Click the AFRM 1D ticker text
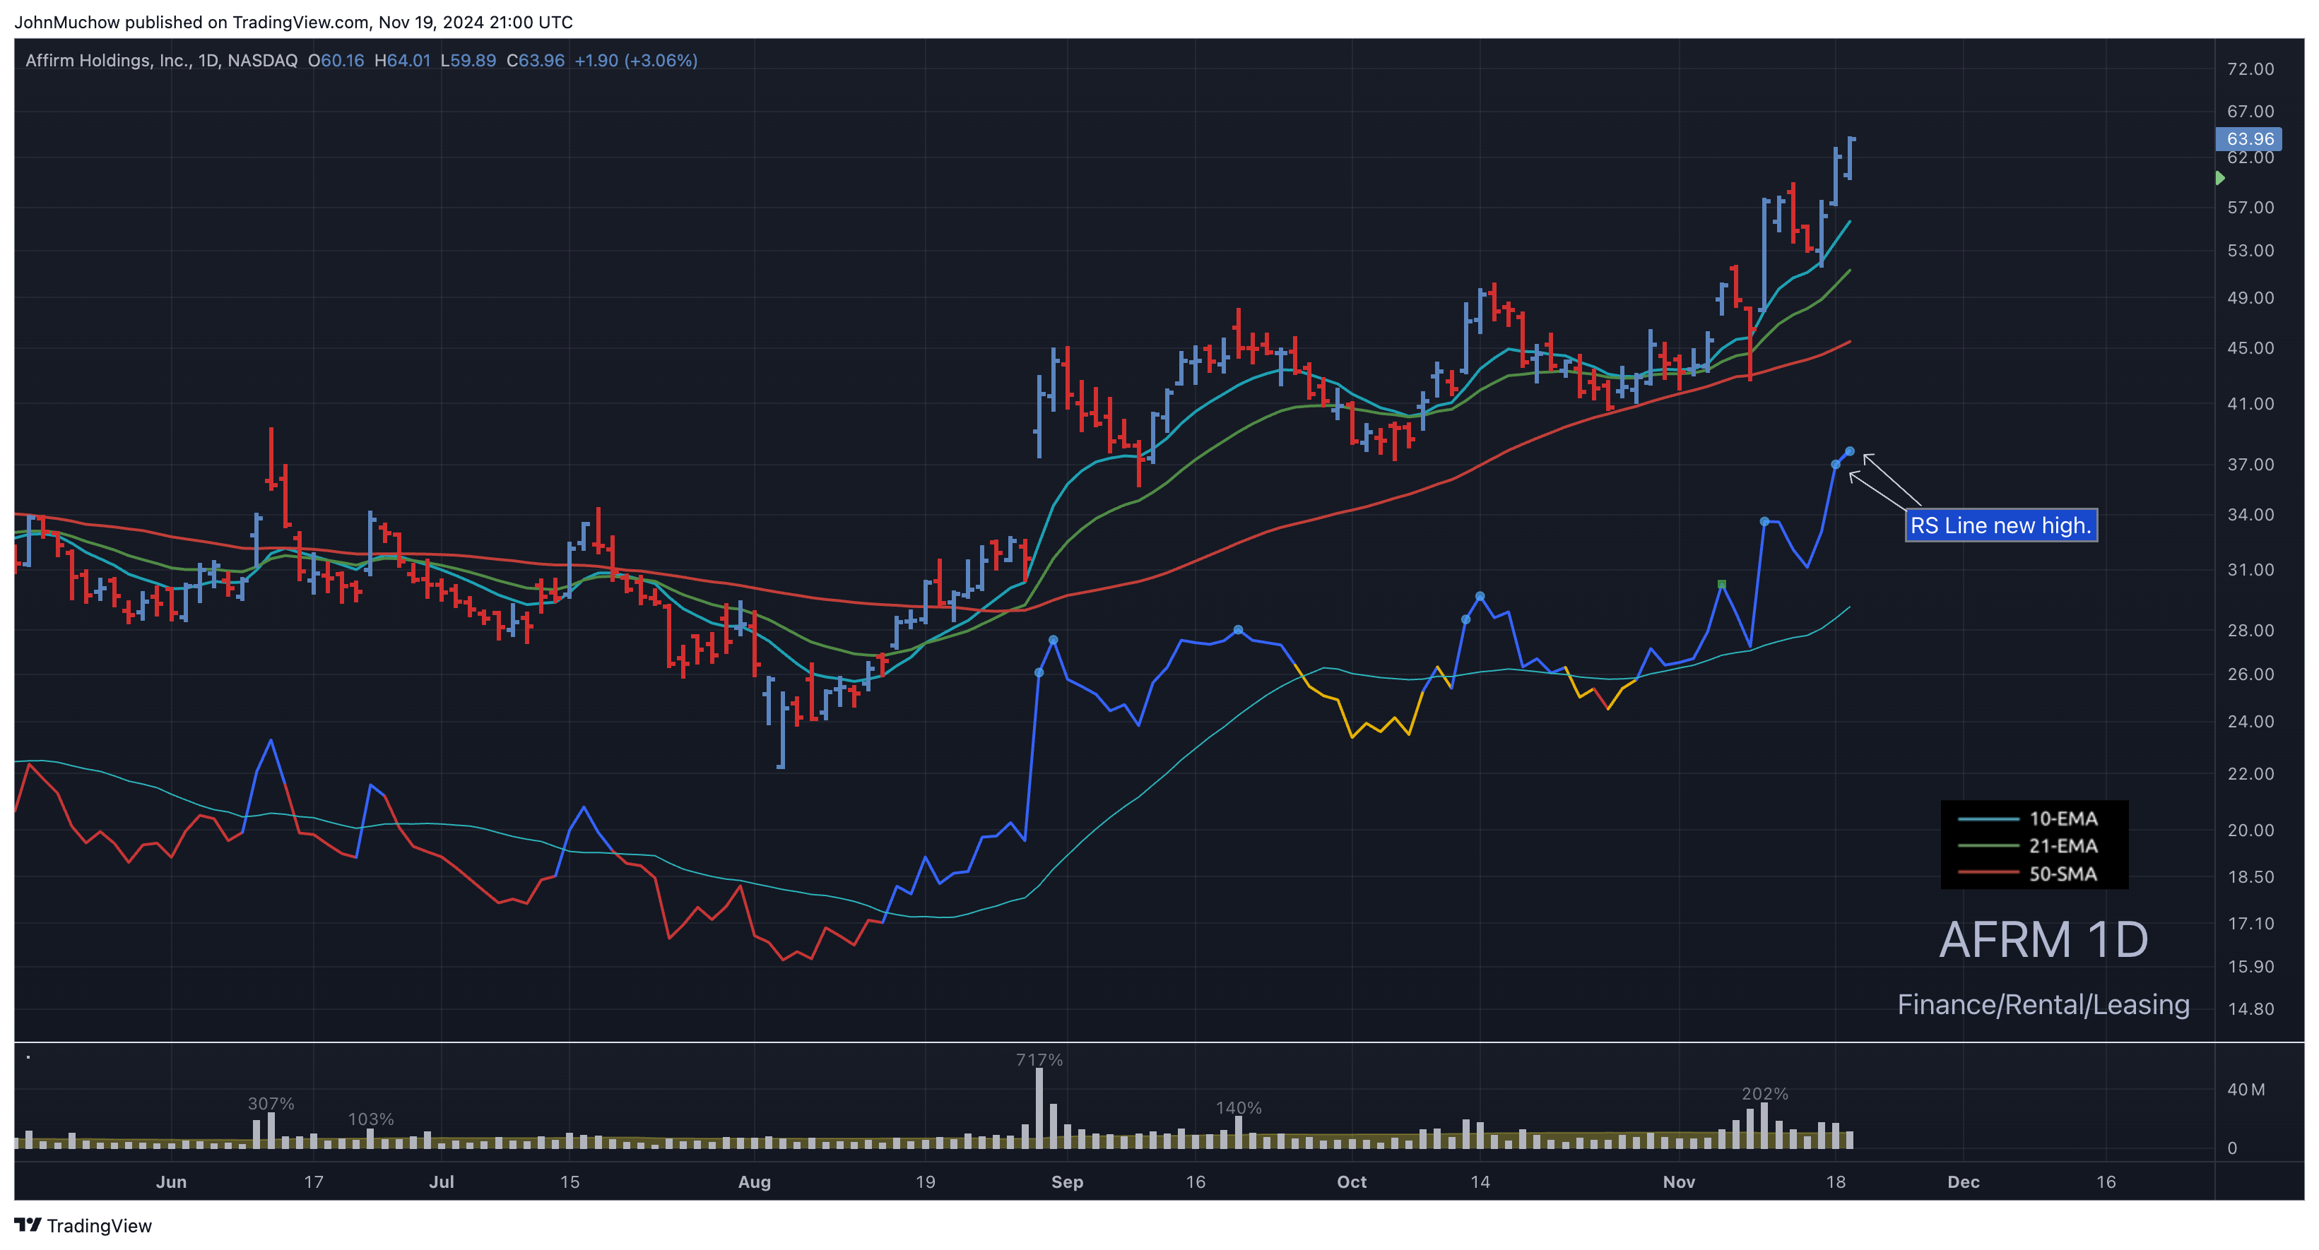Image resolution: width=2319 pixels, height=1250 pixels. click(2043, 939)
